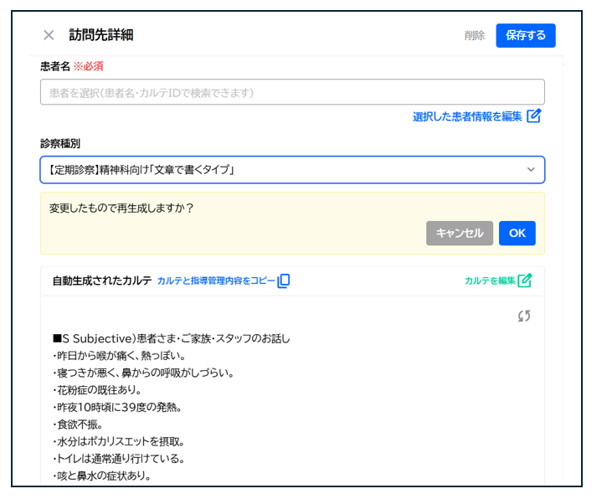Select the カルテと指導管理内容をコピー link text
This screenshot has width=607, height=499.
click(215, 281)
